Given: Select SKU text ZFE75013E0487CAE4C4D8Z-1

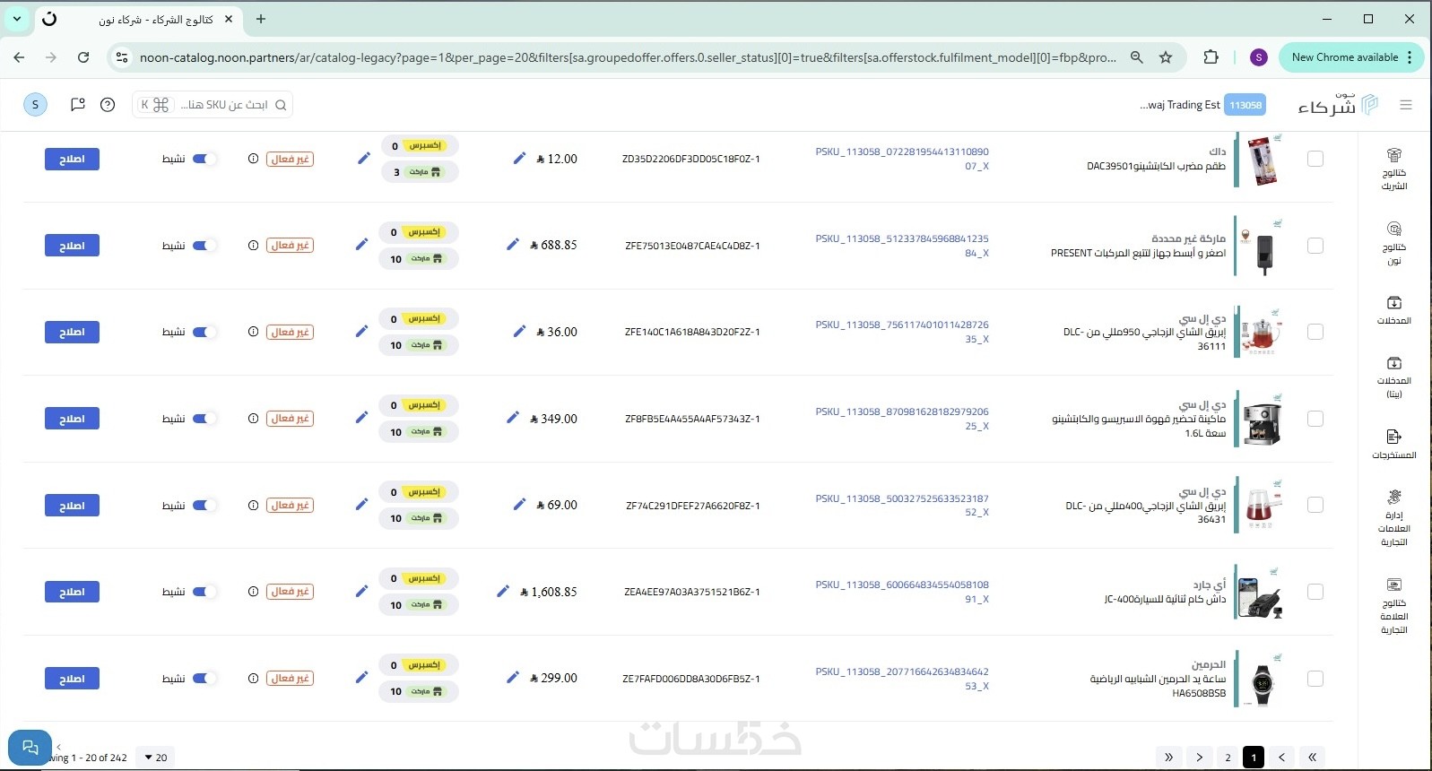Looking at the screenshot, I should 692,246.
